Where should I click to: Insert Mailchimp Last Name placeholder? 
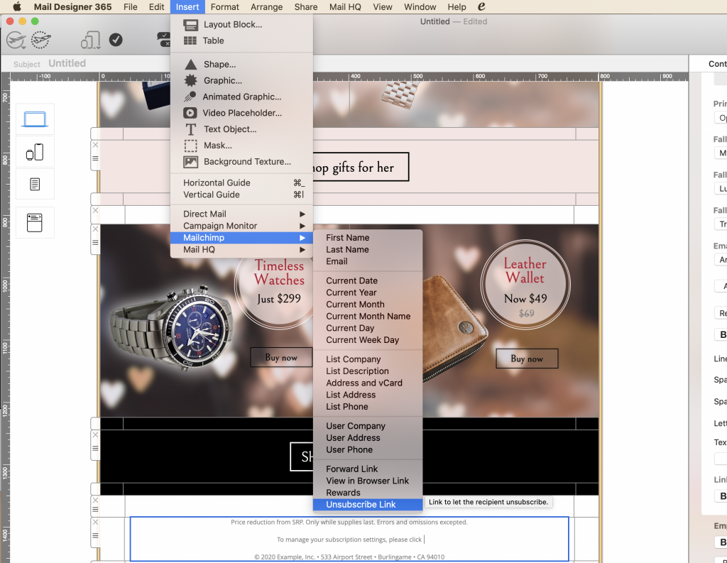[368, 249]
